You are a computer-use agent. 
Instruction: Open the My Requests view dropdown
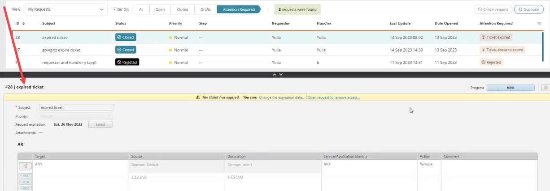tap(65, 9)
